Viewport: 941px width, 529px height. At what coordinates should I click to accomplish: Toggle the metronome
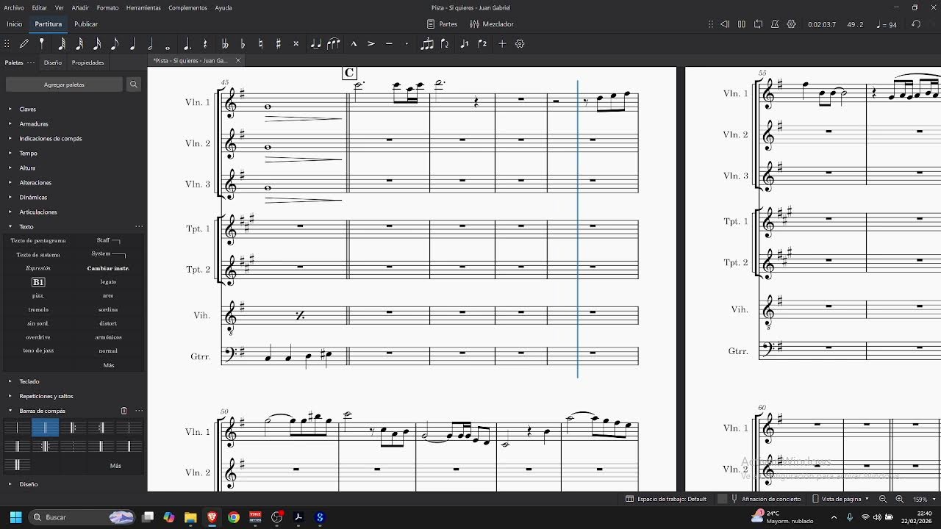(x=775, y=24)
